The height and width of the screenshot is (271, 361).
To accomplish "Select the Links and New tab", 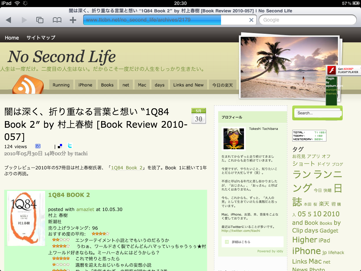I will pyautogui.click(x=188, y=85).
